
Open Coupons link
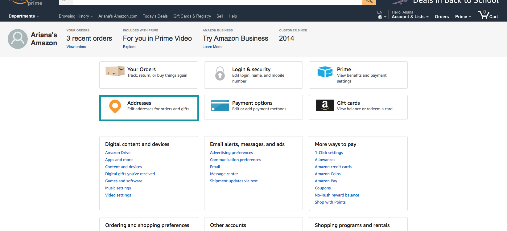pyautogui.click(x=323, y=188)
